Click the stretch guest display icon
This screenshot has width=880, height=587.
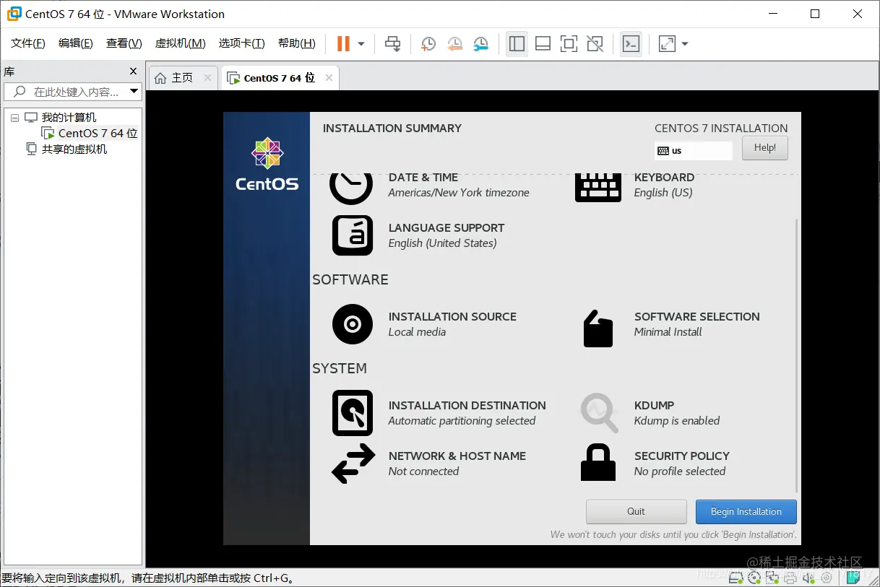[667, 44]
